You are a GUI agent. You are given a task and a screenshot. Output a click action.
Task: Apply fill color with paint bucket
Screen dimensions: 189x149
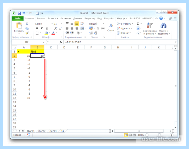[x=46, y=33]
